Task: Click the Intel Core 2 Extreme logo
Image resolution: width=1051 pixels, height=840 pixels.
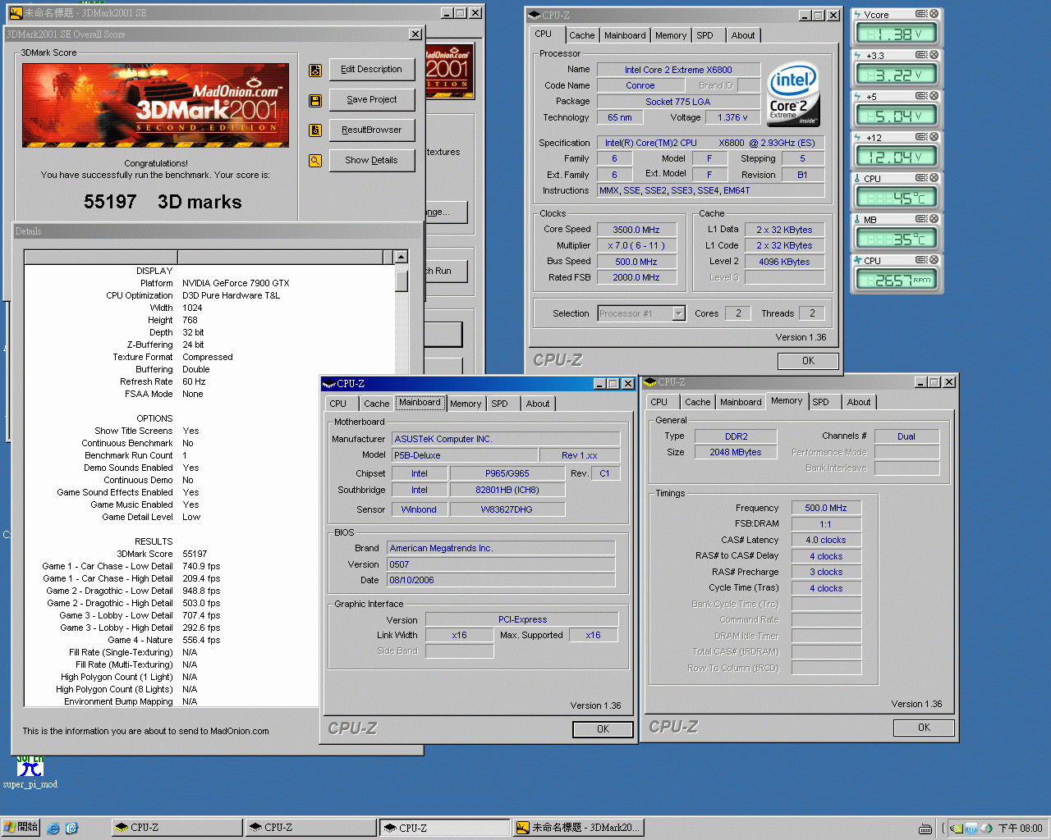Action: 792,94
